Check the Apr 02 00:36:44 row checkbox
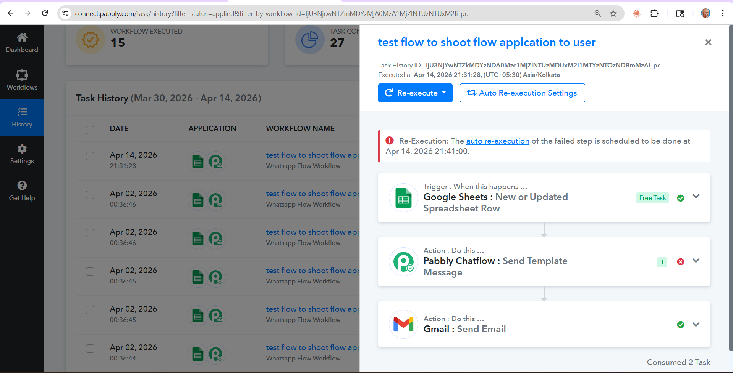This screenshot has height=373, width=733. [x=90, y=349]
